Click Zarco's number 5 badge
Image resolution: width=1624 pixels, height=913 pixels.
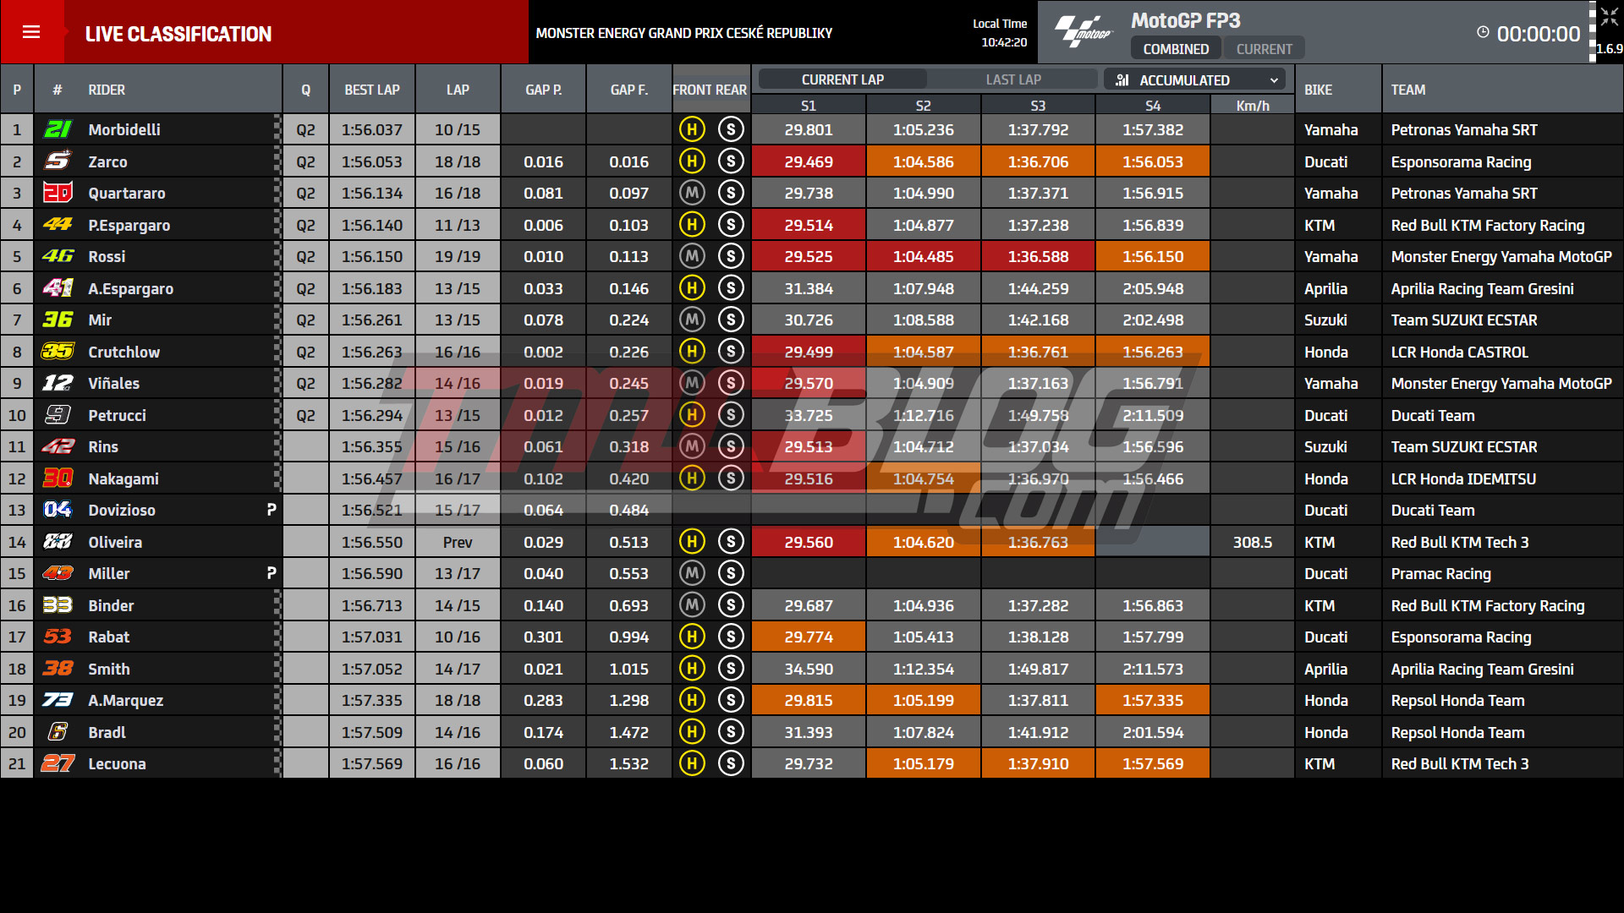tap(58, 161)
